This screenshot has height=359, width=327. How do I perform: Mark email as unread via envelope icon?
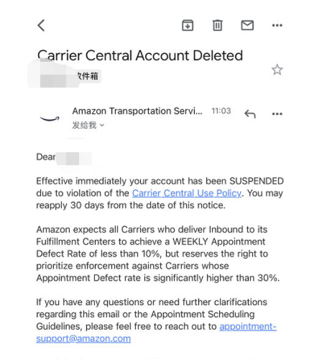coord(247,25)
